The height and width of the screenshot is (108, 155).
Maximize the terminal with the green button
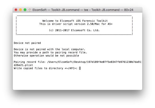25,10
